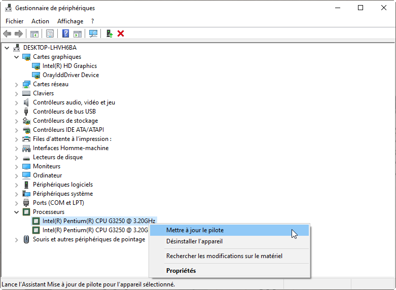
Task: Click the Lecteurs de disque drive icon
Action: 26,158
